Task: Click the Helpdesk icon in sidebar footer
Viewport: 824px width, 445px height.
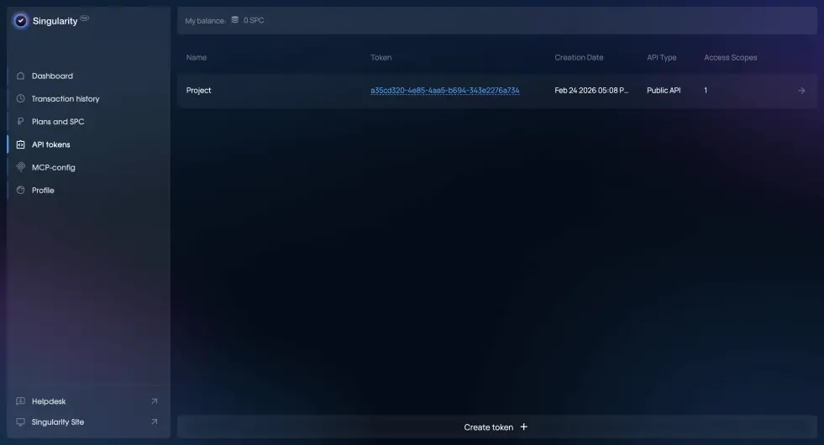Action: (21, 401)
